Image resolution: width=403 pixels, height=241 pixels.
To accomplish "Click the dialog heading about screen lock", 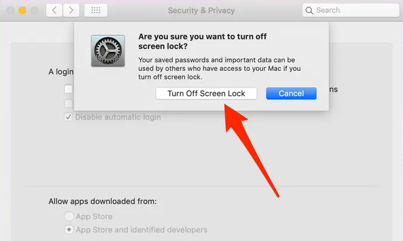I will tap(202, 41).
